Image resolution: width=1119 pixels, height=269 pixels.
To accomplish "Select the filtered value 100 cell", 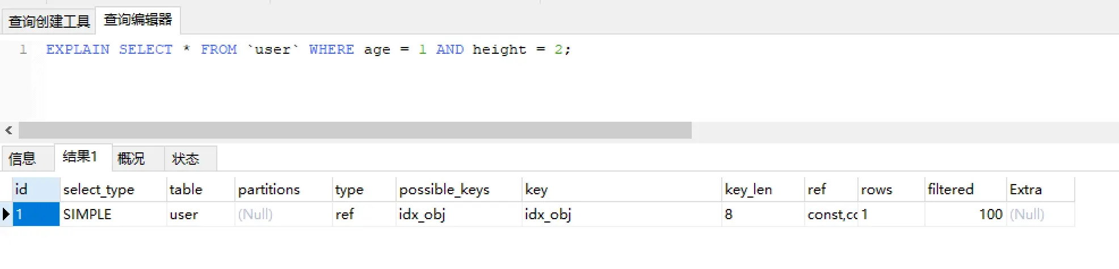I will [990, 214].
